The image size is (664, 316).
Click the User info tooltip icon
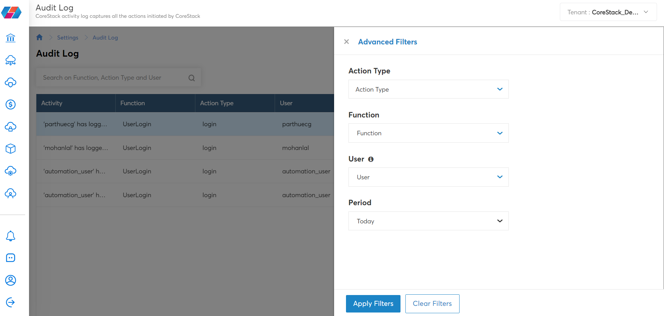[371, 159]
